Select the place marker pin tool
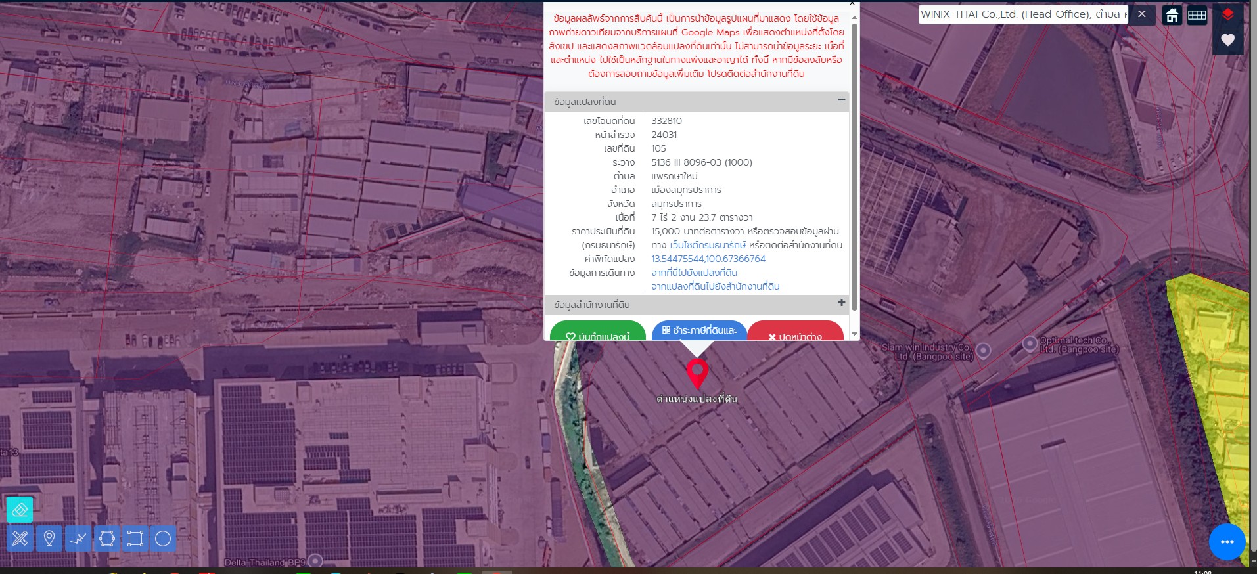The image size is (1257, 574). [x=49, y=539]
